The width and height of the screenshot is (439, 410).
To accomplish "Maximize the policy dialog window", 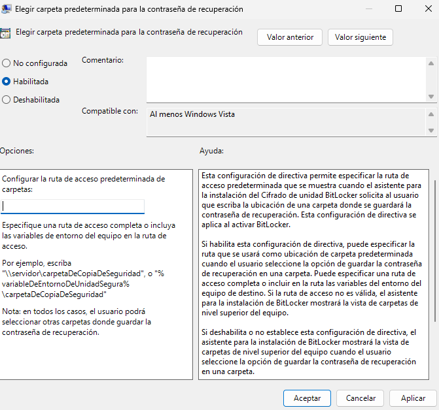I will coord(398,9).
